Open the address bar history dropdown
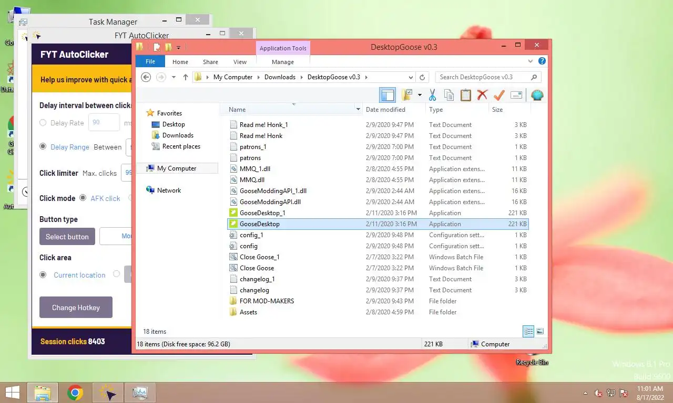 [x=411, y=77]
